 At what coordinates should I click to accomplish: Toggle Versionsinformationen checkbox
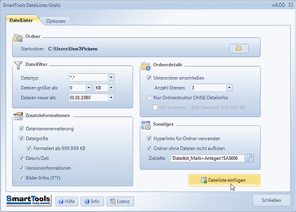coord(22,168)
